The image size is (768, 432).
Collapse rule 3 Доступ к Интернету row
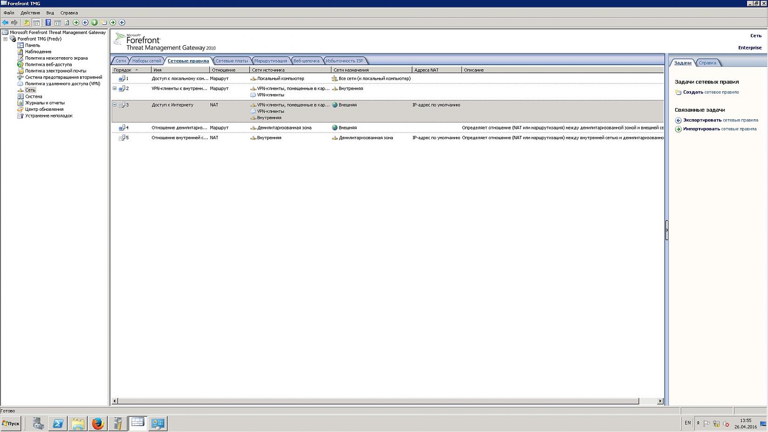(115, 105)
